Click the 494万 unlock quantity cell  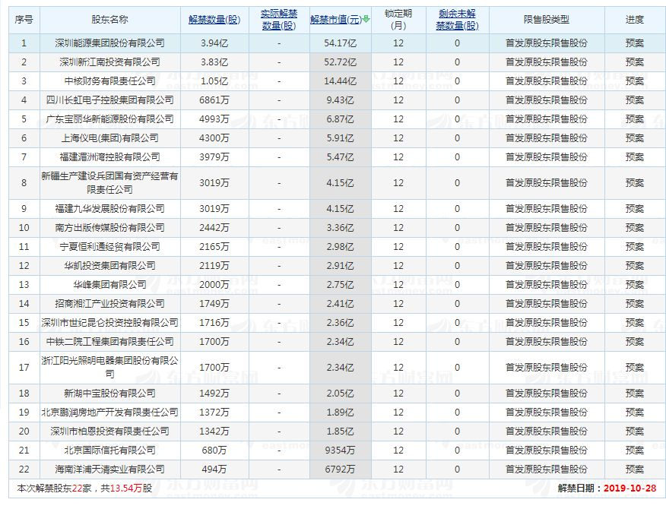click(214, 469)
